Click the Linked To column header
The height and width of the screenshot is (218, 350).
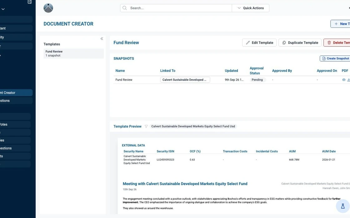point(167,71)
